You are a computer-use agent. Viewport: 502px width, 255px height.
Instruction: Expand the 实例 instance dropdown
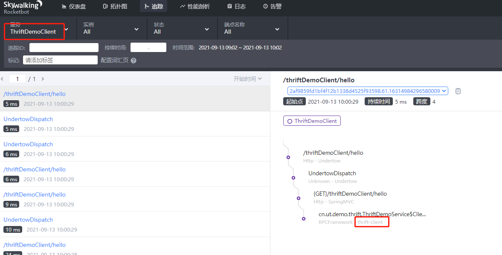(x=111, y=29)
